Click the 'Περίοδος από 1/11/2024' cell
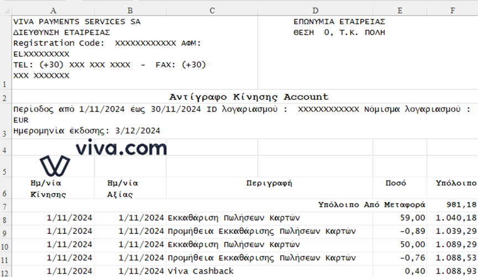 pos(245,121)
